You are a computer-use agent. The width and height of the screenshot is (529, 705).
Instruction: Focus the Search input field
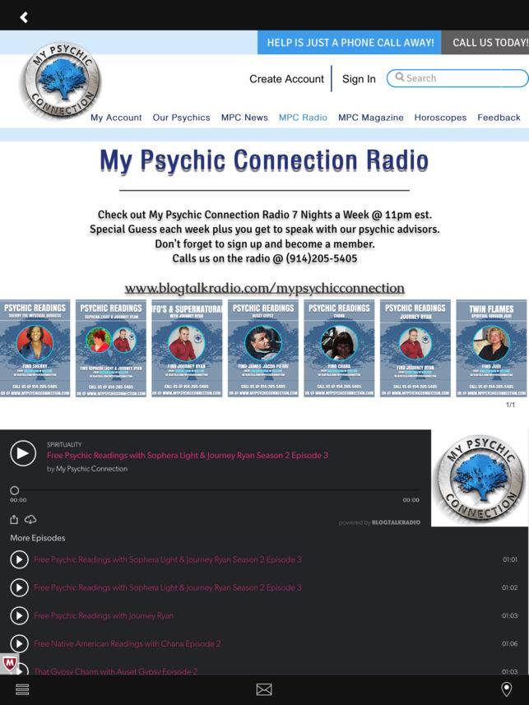[457, 78]
